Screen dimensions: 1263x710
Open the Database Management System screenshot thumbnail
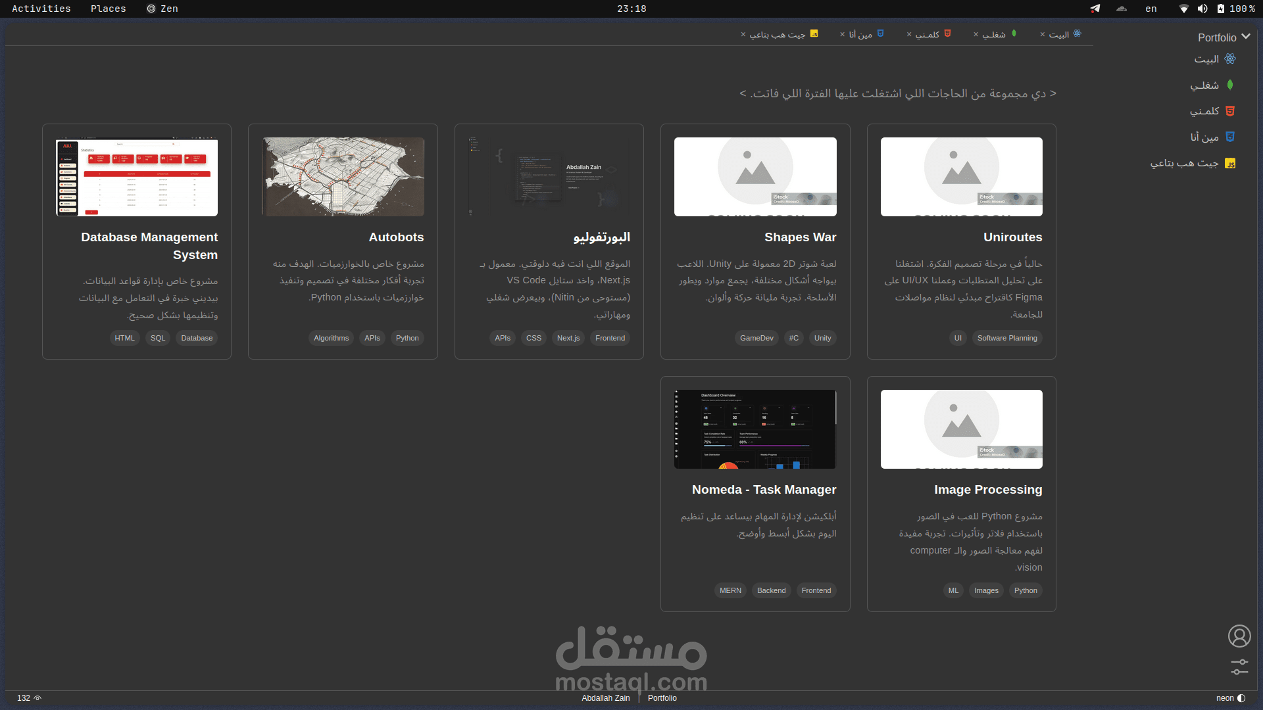(137, 177)
